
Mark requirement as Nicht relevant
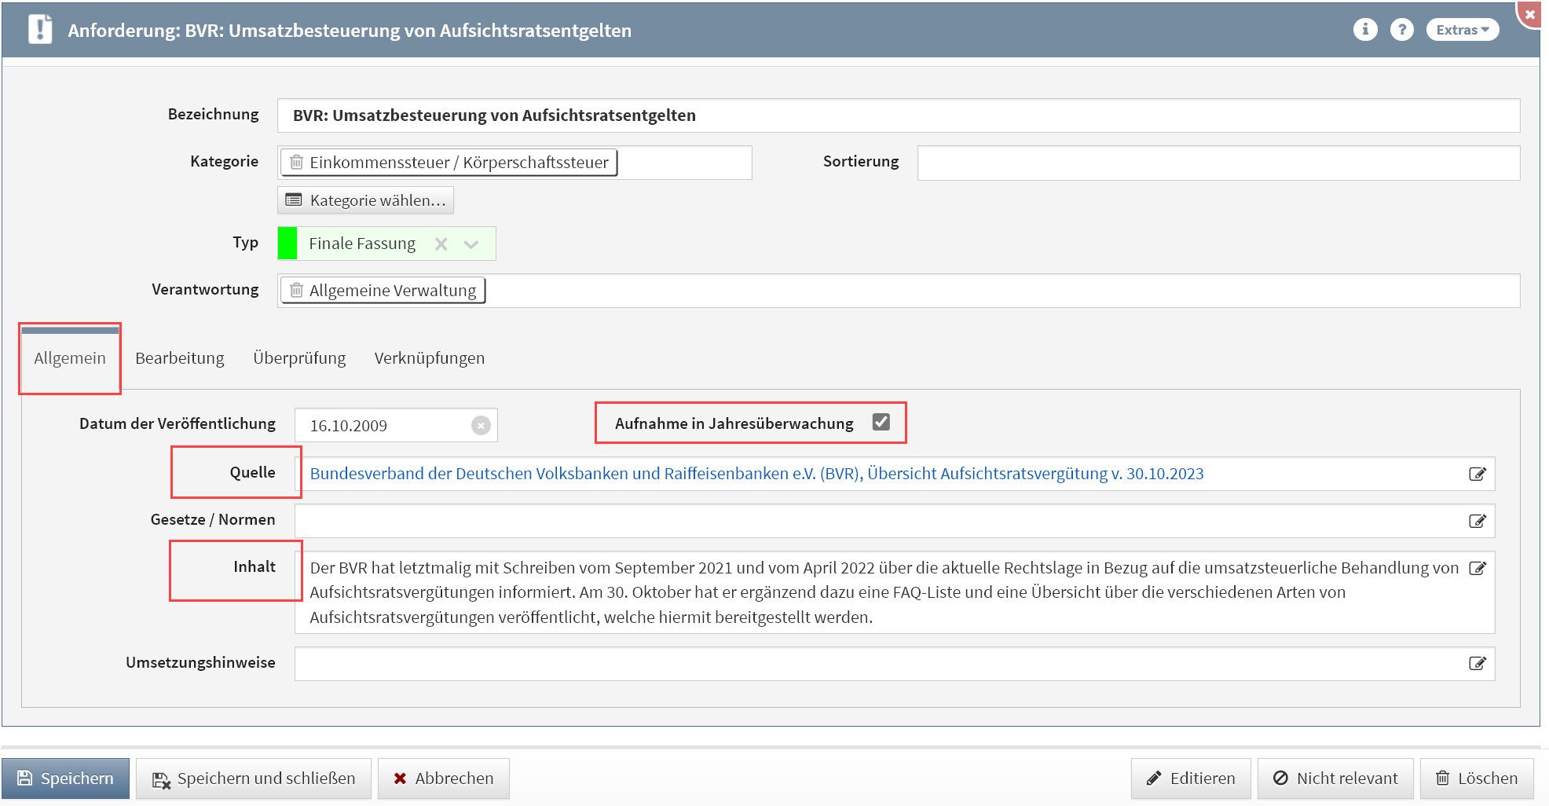[x=1335, y=779]
